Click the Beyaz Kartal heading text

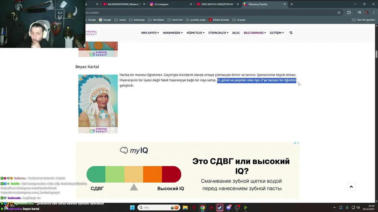(x=87, y=67)
